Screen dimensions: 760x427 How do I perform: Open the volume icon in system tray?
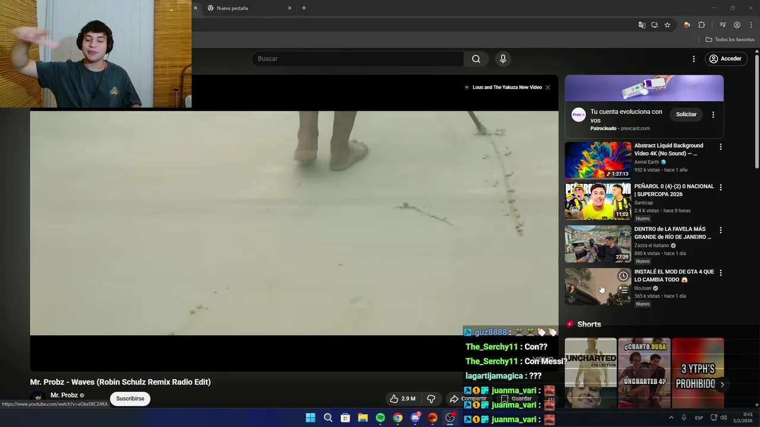[x=723, y=418]
